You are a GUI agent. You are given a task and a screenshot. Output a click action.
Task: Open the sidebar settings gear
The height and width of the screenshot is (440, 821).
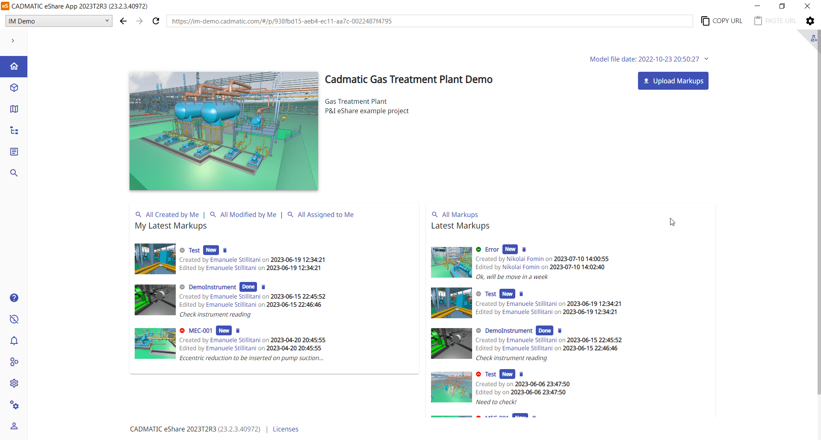coord(14,383)
